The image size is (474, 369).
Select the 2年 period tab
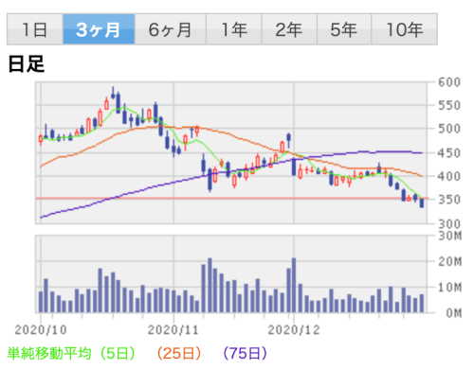click(x=289, y=29)
